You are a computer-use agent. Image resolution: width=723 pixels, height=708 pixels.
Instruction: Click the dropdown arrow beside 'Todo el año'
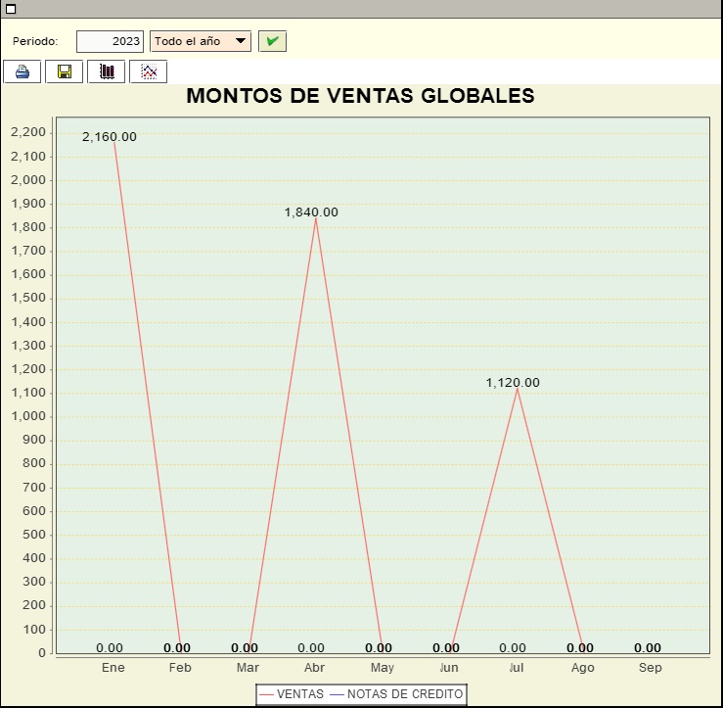241,40
